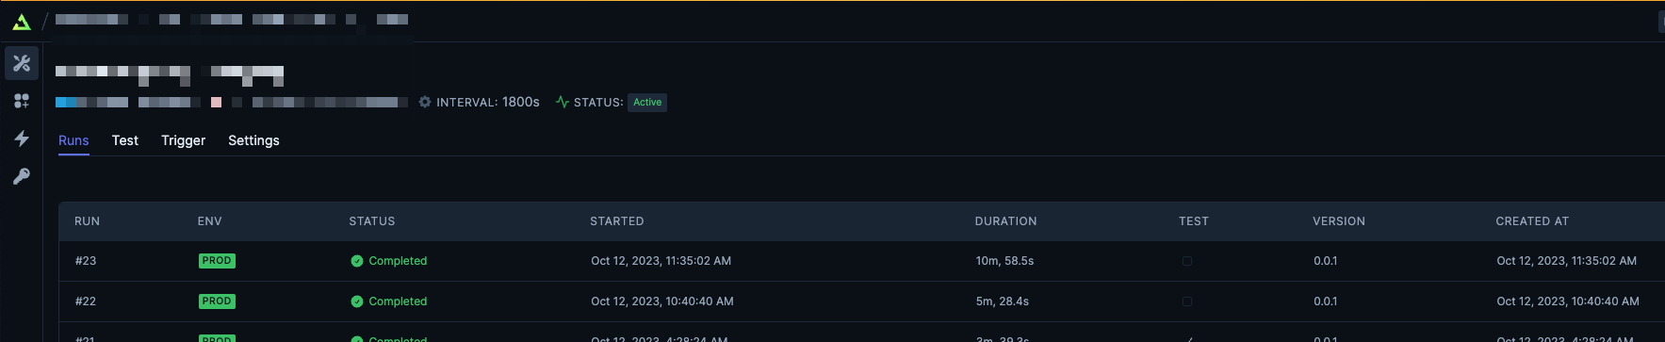1665x342 pixels.
Task: Open the Settings tab
Action: tap(253, 140)
